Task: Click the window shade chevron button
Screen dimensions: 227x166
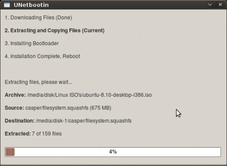Action: click(210, 5)
